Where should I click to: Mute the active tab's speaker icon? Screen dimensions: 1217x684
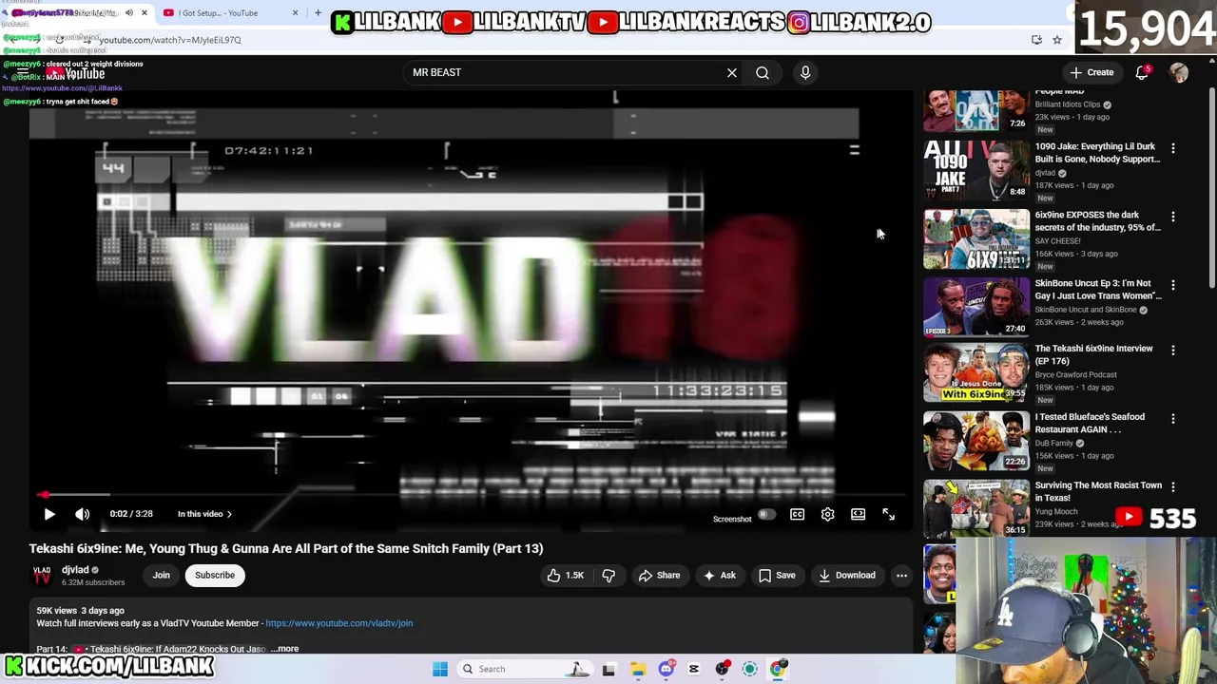[x=128, y=13]
